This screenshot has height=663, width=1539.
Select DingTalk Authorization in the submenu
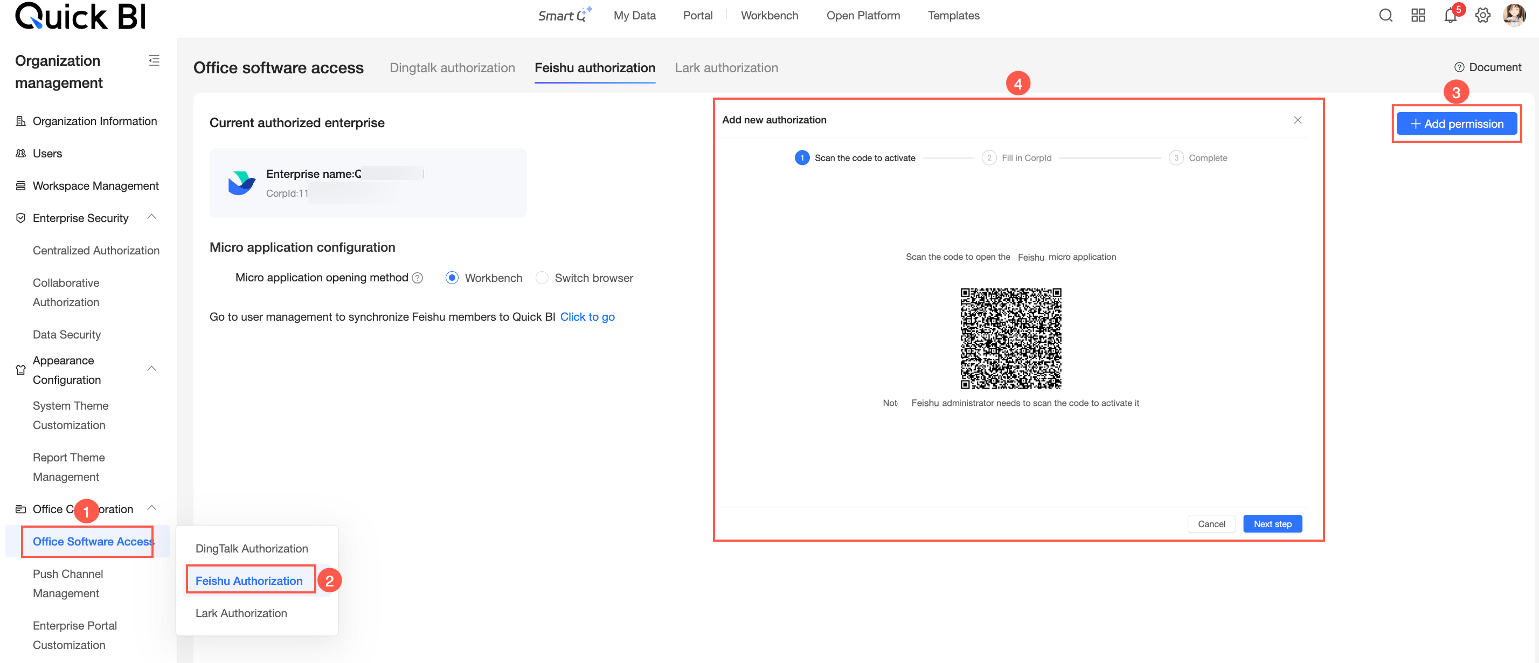point(252,549)
